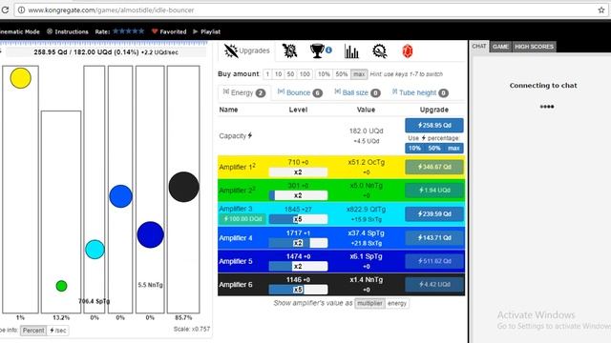Set buy amount to 10%
This screenshot has width=611, height=343.
point(324,74)
